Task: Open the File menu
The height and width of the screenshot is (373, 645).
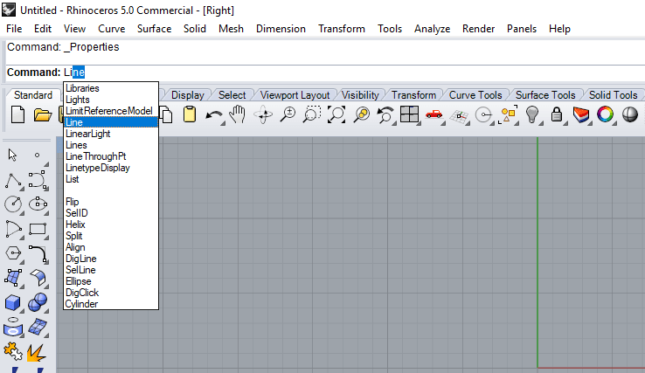Action: coord(14,29)
